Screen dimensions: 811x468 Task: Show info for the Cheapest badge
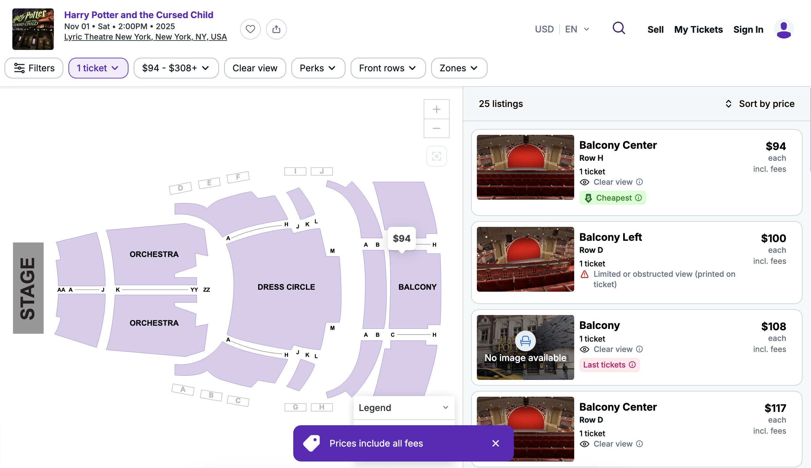[638, 198]
